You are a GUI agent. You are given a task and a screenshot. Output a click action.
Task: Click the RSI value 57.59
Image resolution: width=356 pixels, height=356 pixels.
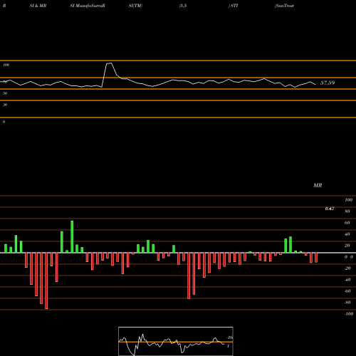tap(328, 83)
